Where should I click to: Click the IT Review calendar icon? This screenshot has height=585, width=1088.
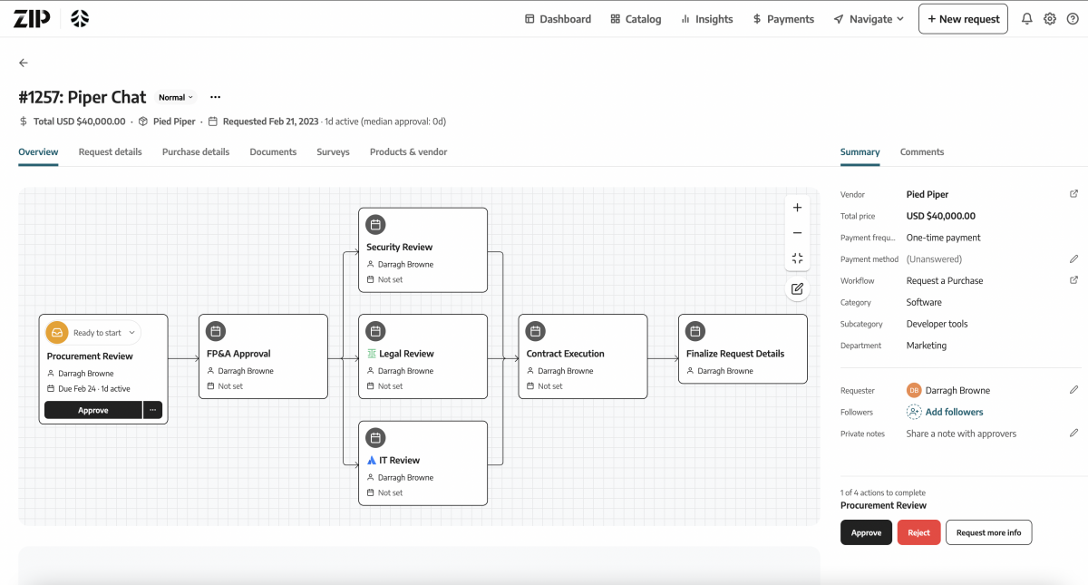coord(375,438)
